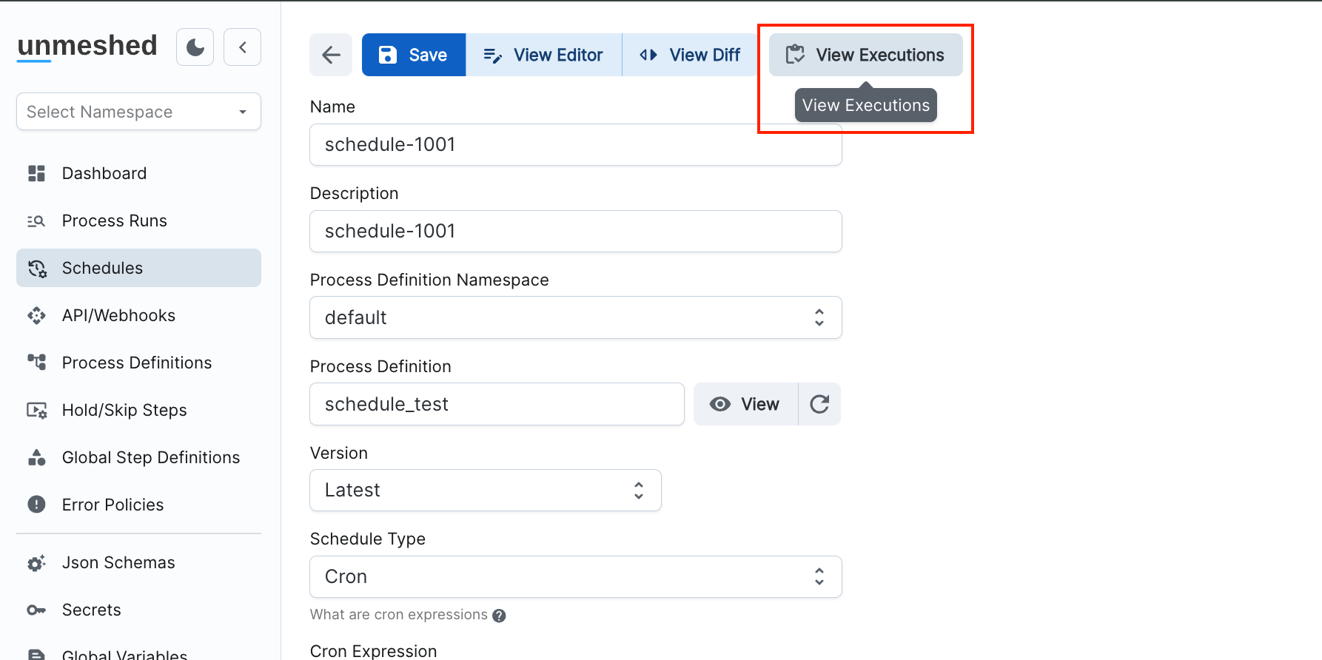Collapse the sidebar using the chevron button
This screenshot has height=660, width=1322.
click(x=242, y=47)
